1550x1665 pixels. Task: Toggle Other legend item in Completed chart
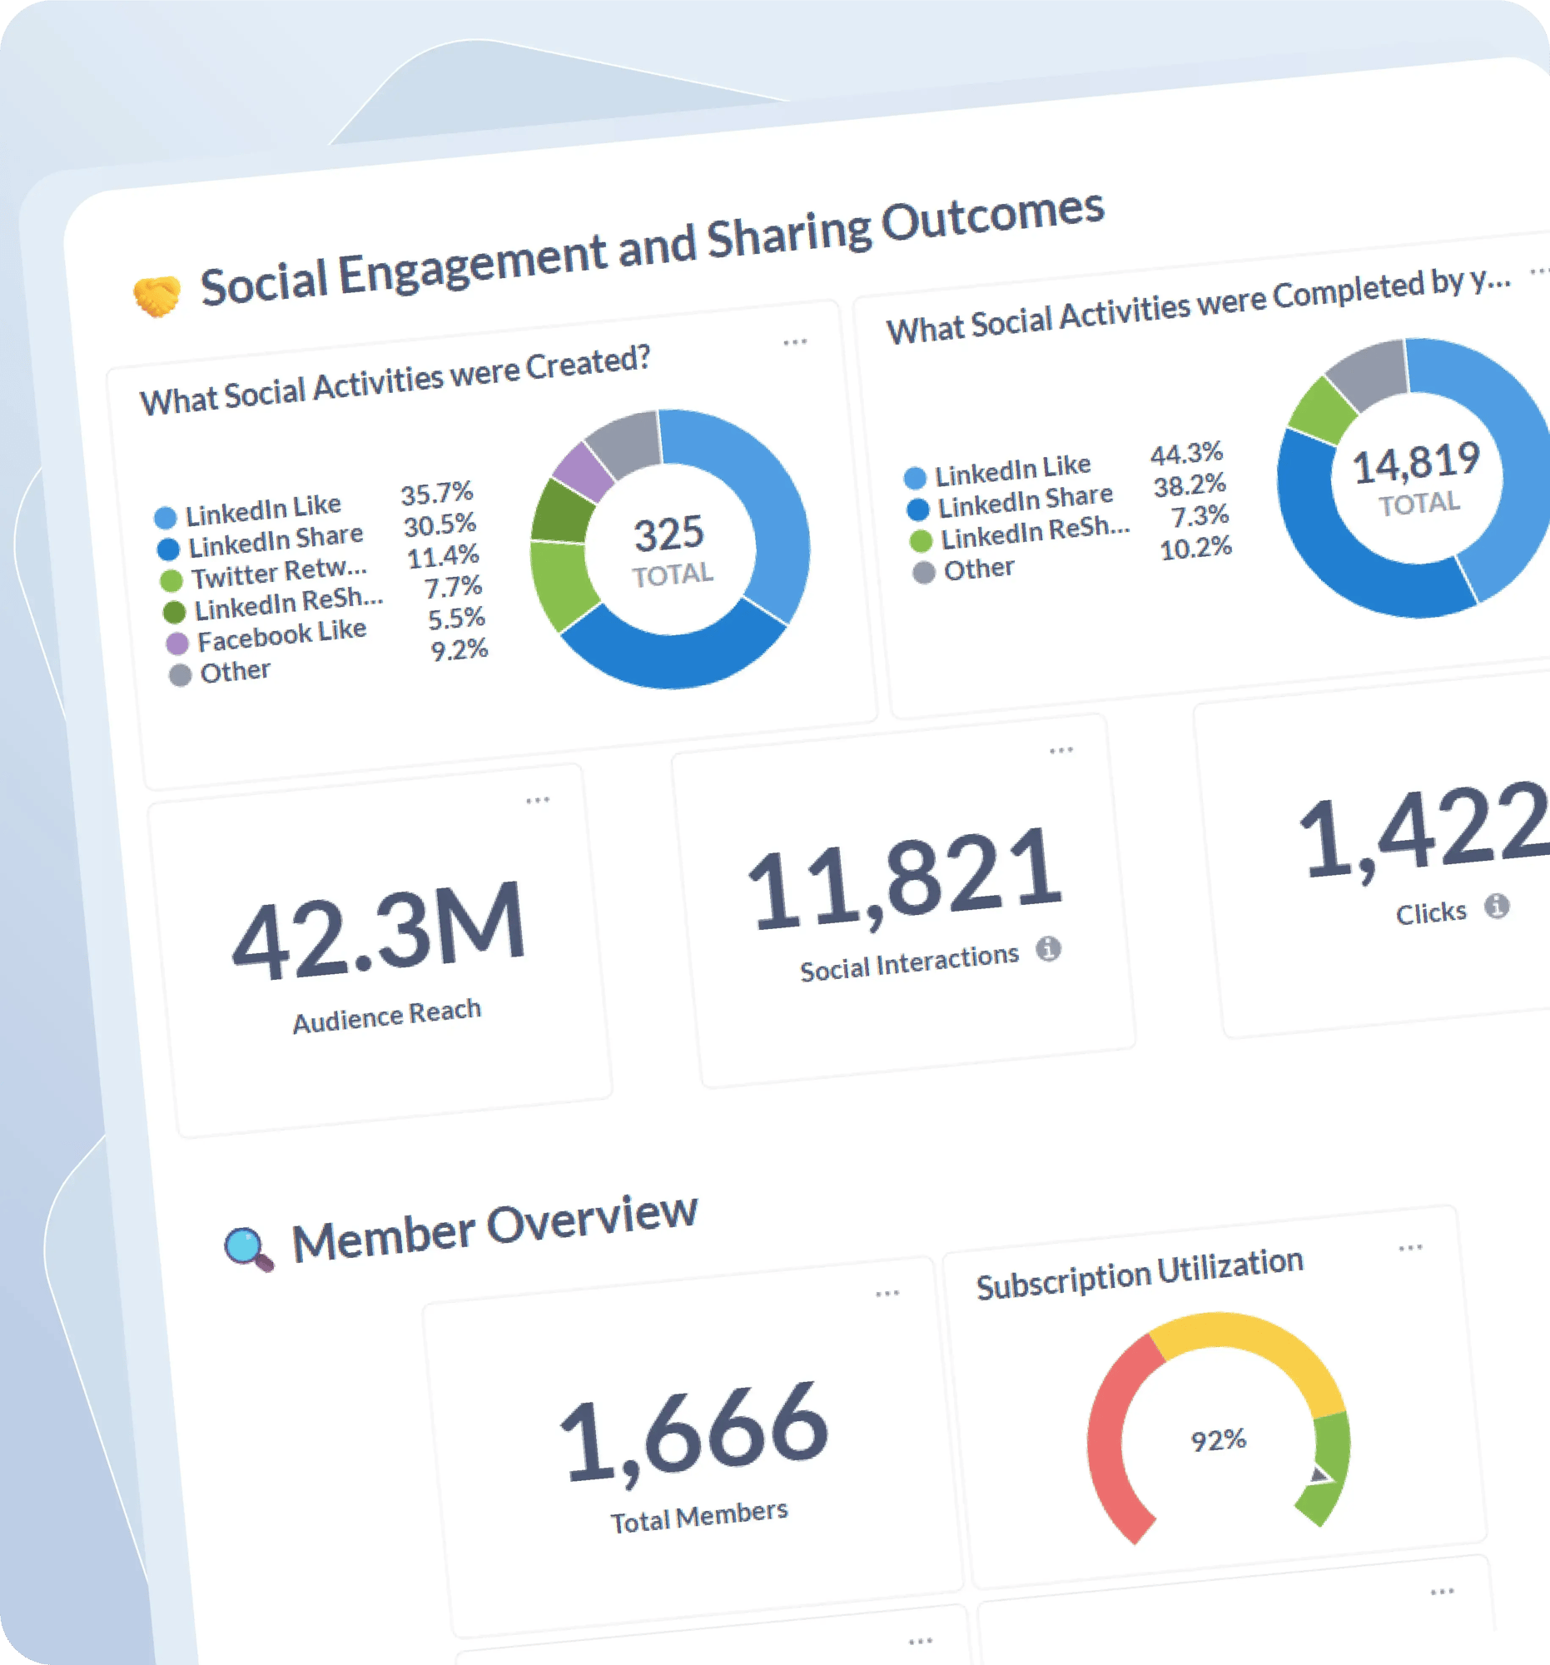977,569
